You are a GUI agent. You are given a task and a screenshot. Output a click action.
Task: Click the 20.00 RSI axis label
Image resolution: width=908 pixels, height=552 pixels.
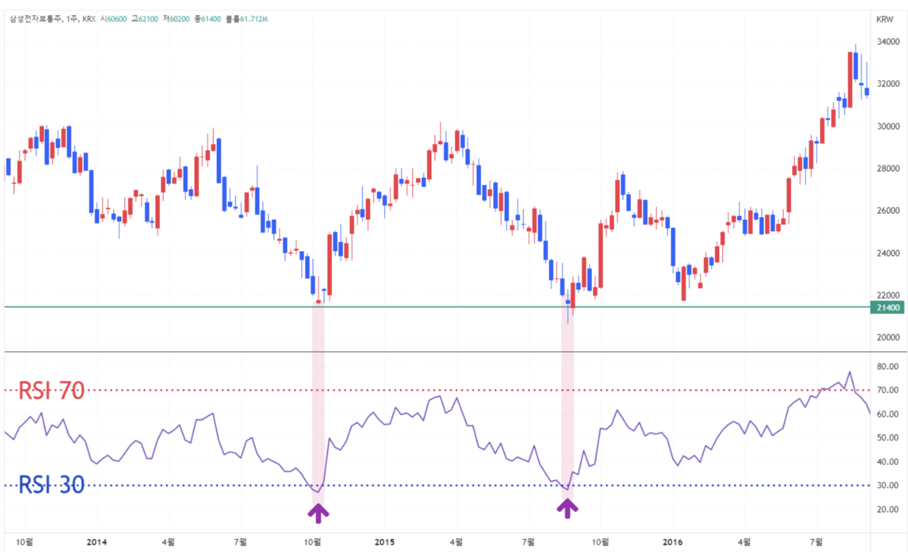click(887, 509)
